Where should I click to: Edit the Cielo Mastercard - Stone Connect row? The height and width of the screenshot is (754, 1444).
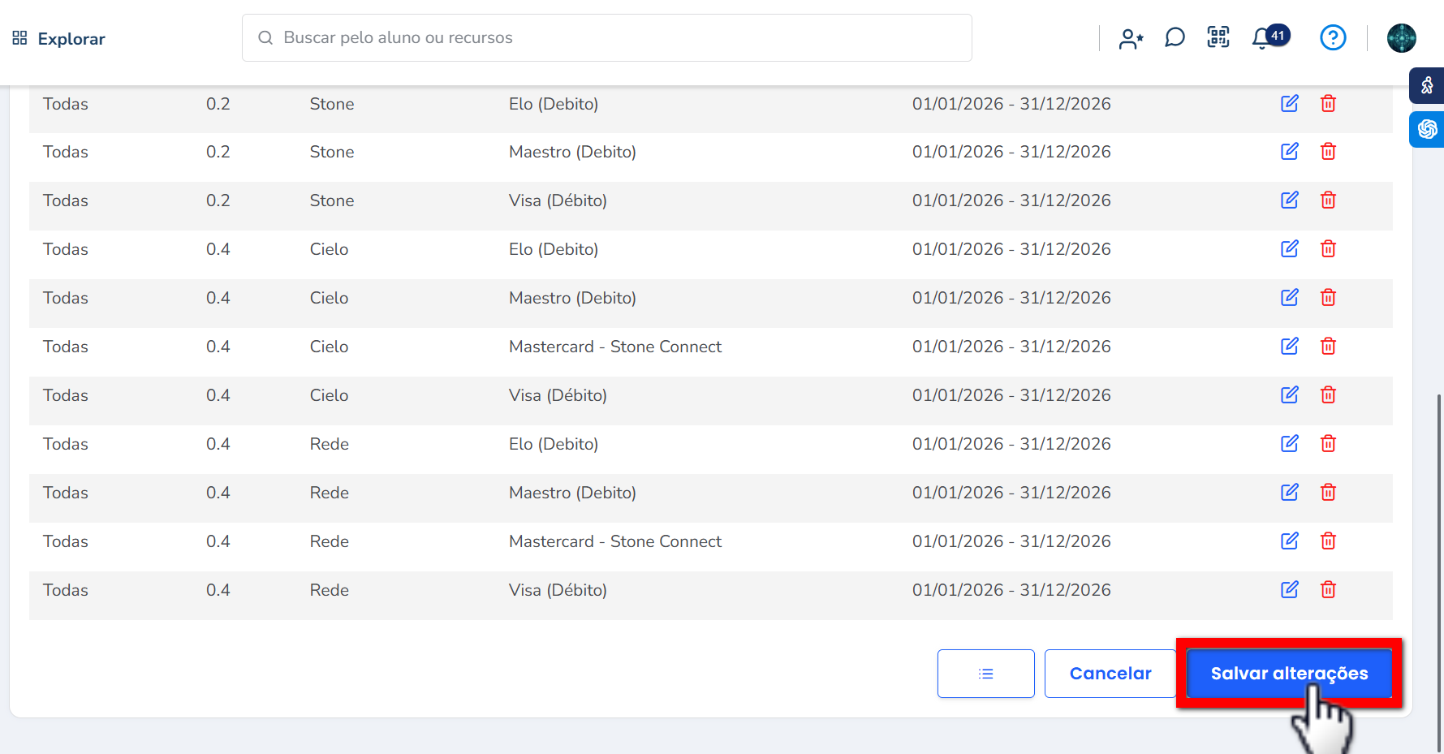pyautogui.click(x=1289, y=347)
